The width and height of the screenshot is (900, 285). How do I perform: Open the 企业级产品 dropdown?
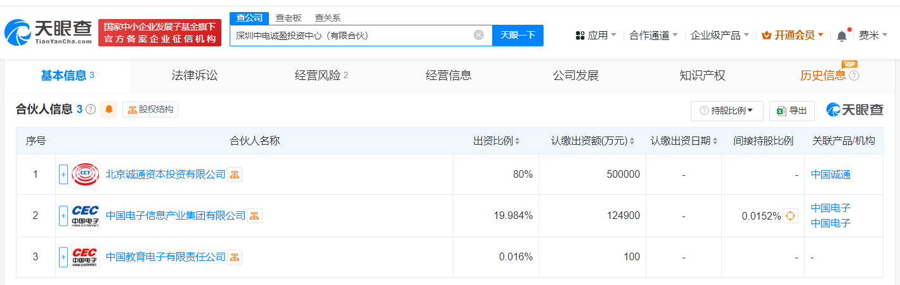tap(720, 36)
